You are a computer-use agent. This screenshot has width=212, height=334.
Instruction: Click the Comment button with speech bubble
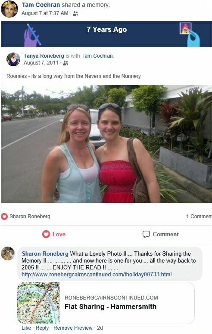[x=160, y=234]
